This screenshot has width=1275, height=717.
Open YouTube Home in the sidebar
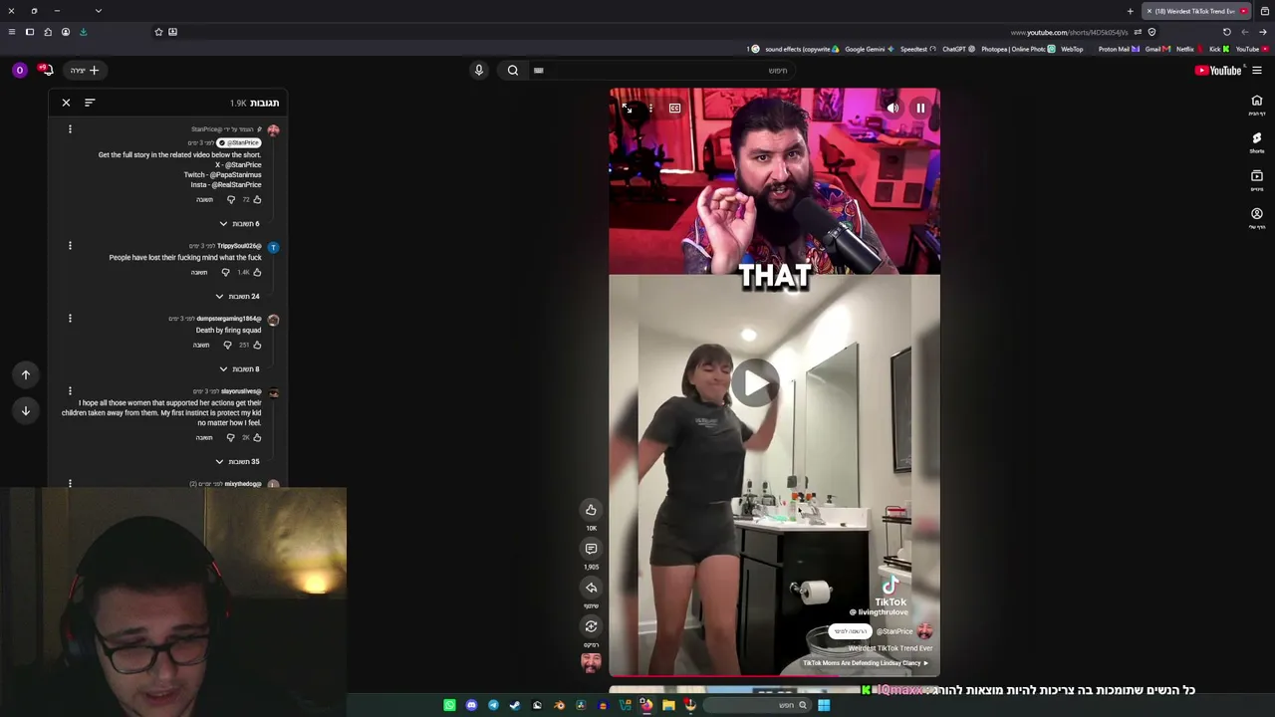pos(1256,105)
